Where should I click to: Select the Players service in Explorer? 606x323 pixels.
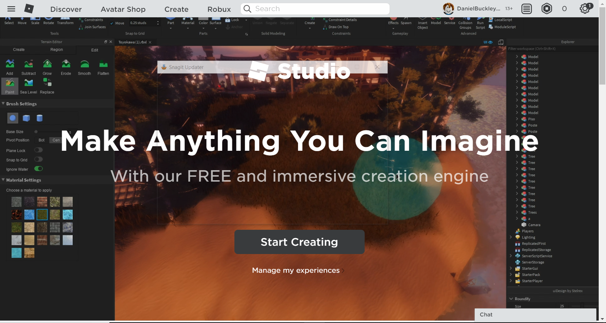coord(528,231)
